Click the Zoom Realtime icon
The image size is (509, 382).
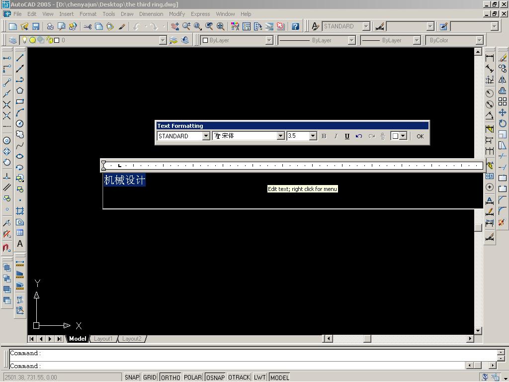click(186, 26)
